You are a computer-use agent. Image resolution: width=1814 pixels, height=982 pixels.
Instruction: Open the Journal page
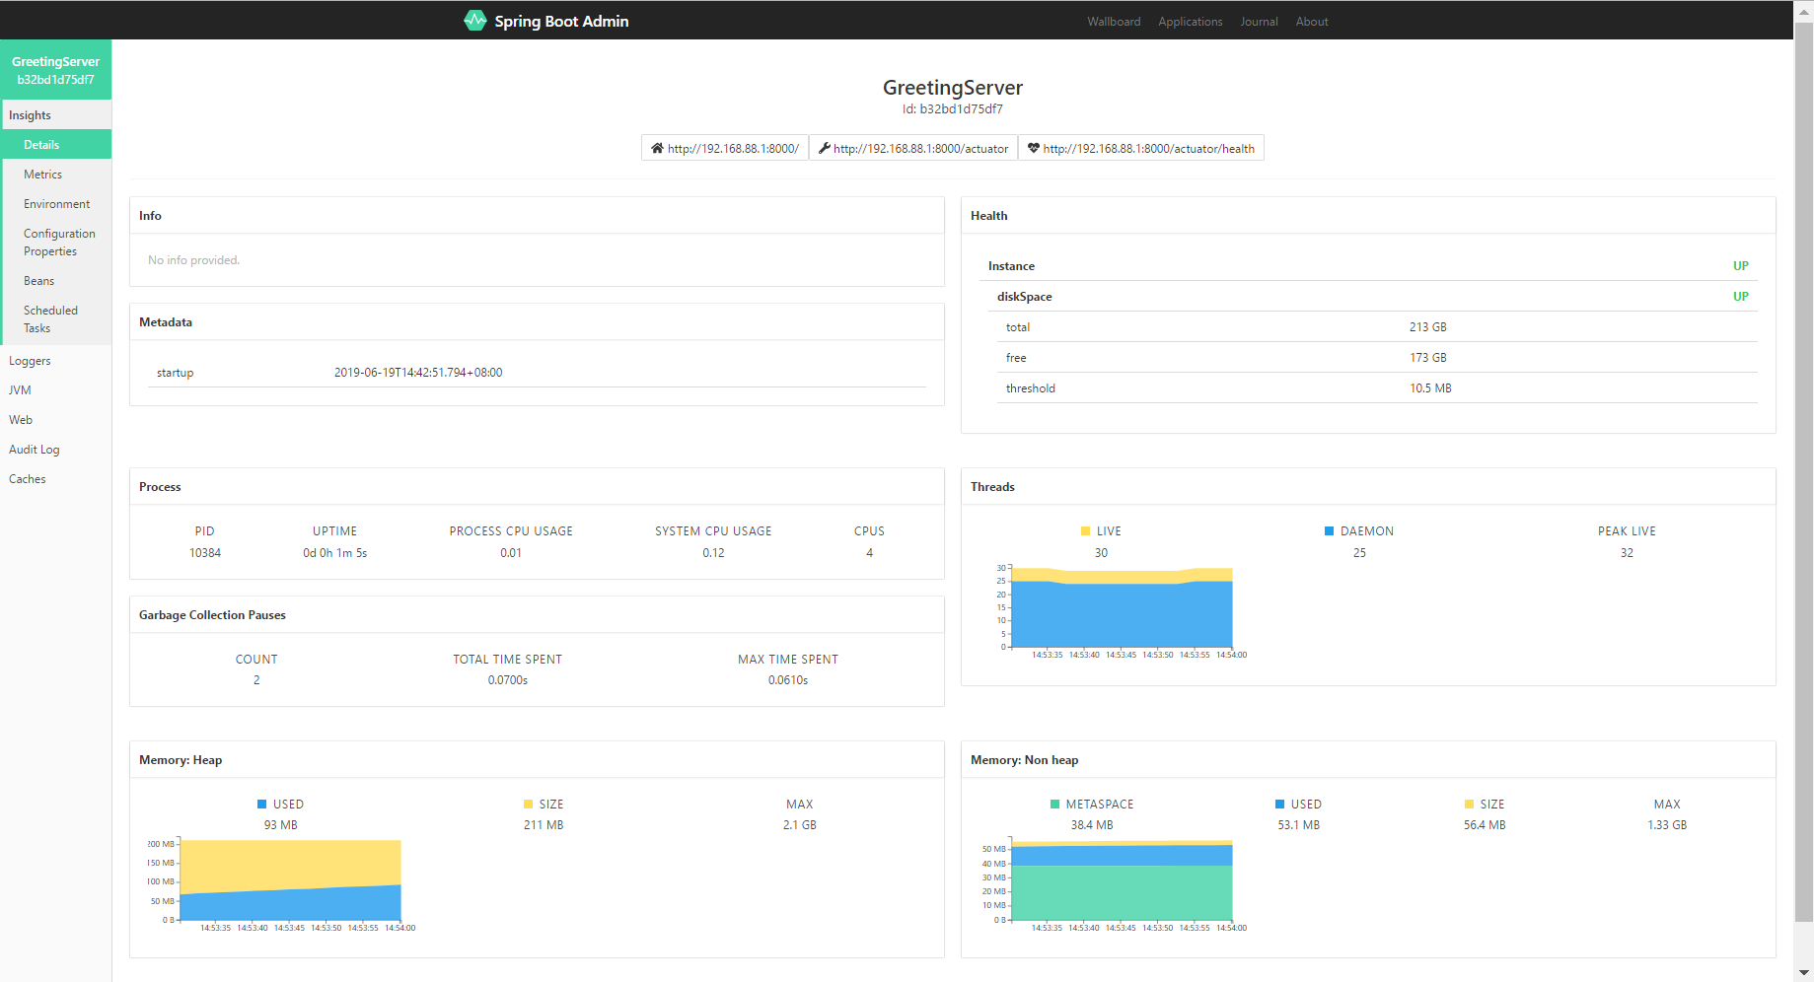click(1259, 22)
